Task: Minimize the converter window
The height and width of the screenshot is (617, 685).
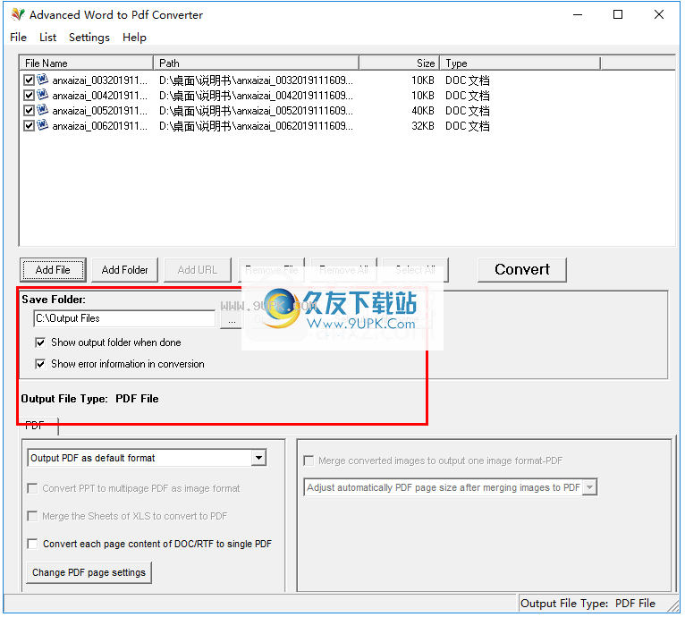Action: click(x=578, y=14)
